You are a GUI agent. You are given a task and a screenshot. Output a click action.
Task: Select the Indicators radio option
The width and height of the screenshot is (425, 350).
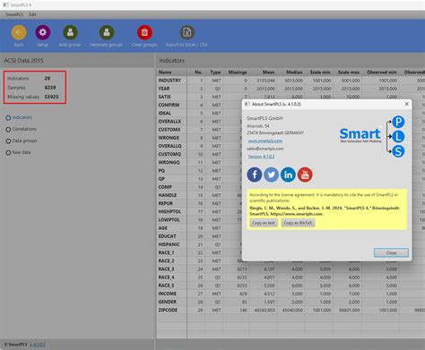tap(8, 118)
